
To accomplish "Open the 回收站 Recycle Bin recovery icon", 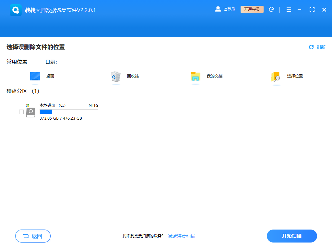I will [116, 76].
